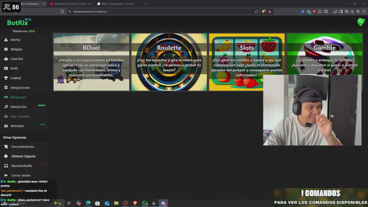
Task: Switch to the Temporizador 5 minutos tab
Action: pyautogui.click(x=118, y=4)
